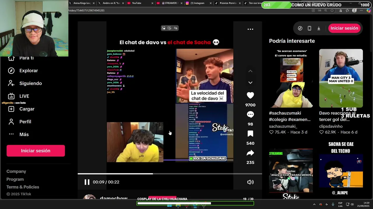Open comments via the speech bubble icon
Viewport: 373px width, 209px height.
point(250,114)
